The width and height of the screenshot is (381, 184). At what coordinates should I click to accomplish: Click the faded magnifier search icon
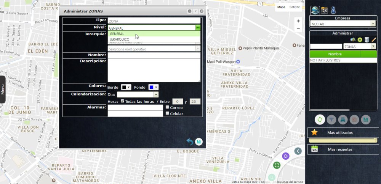coord(272,177)
